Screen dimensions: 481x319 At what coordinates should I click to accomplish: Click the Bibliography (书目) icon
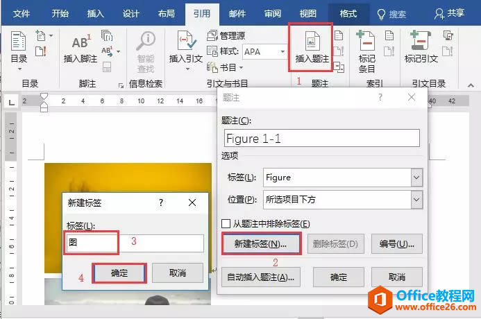212,67
